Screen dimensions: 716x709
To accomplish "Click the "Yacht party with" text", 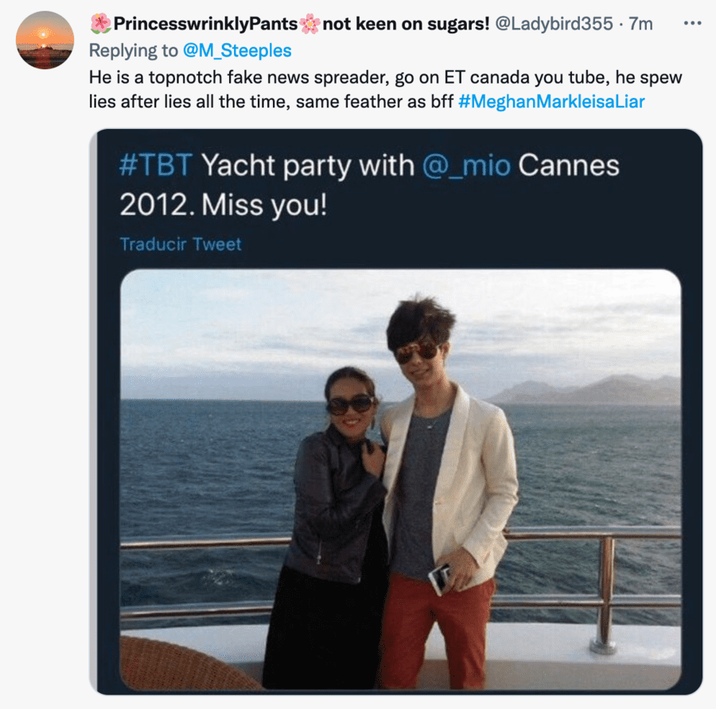I will coord(308,166).
